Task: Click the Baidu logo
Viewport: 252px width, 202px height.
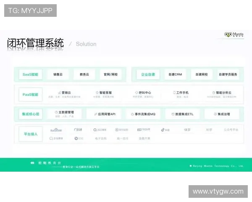Action: [56, 130]
